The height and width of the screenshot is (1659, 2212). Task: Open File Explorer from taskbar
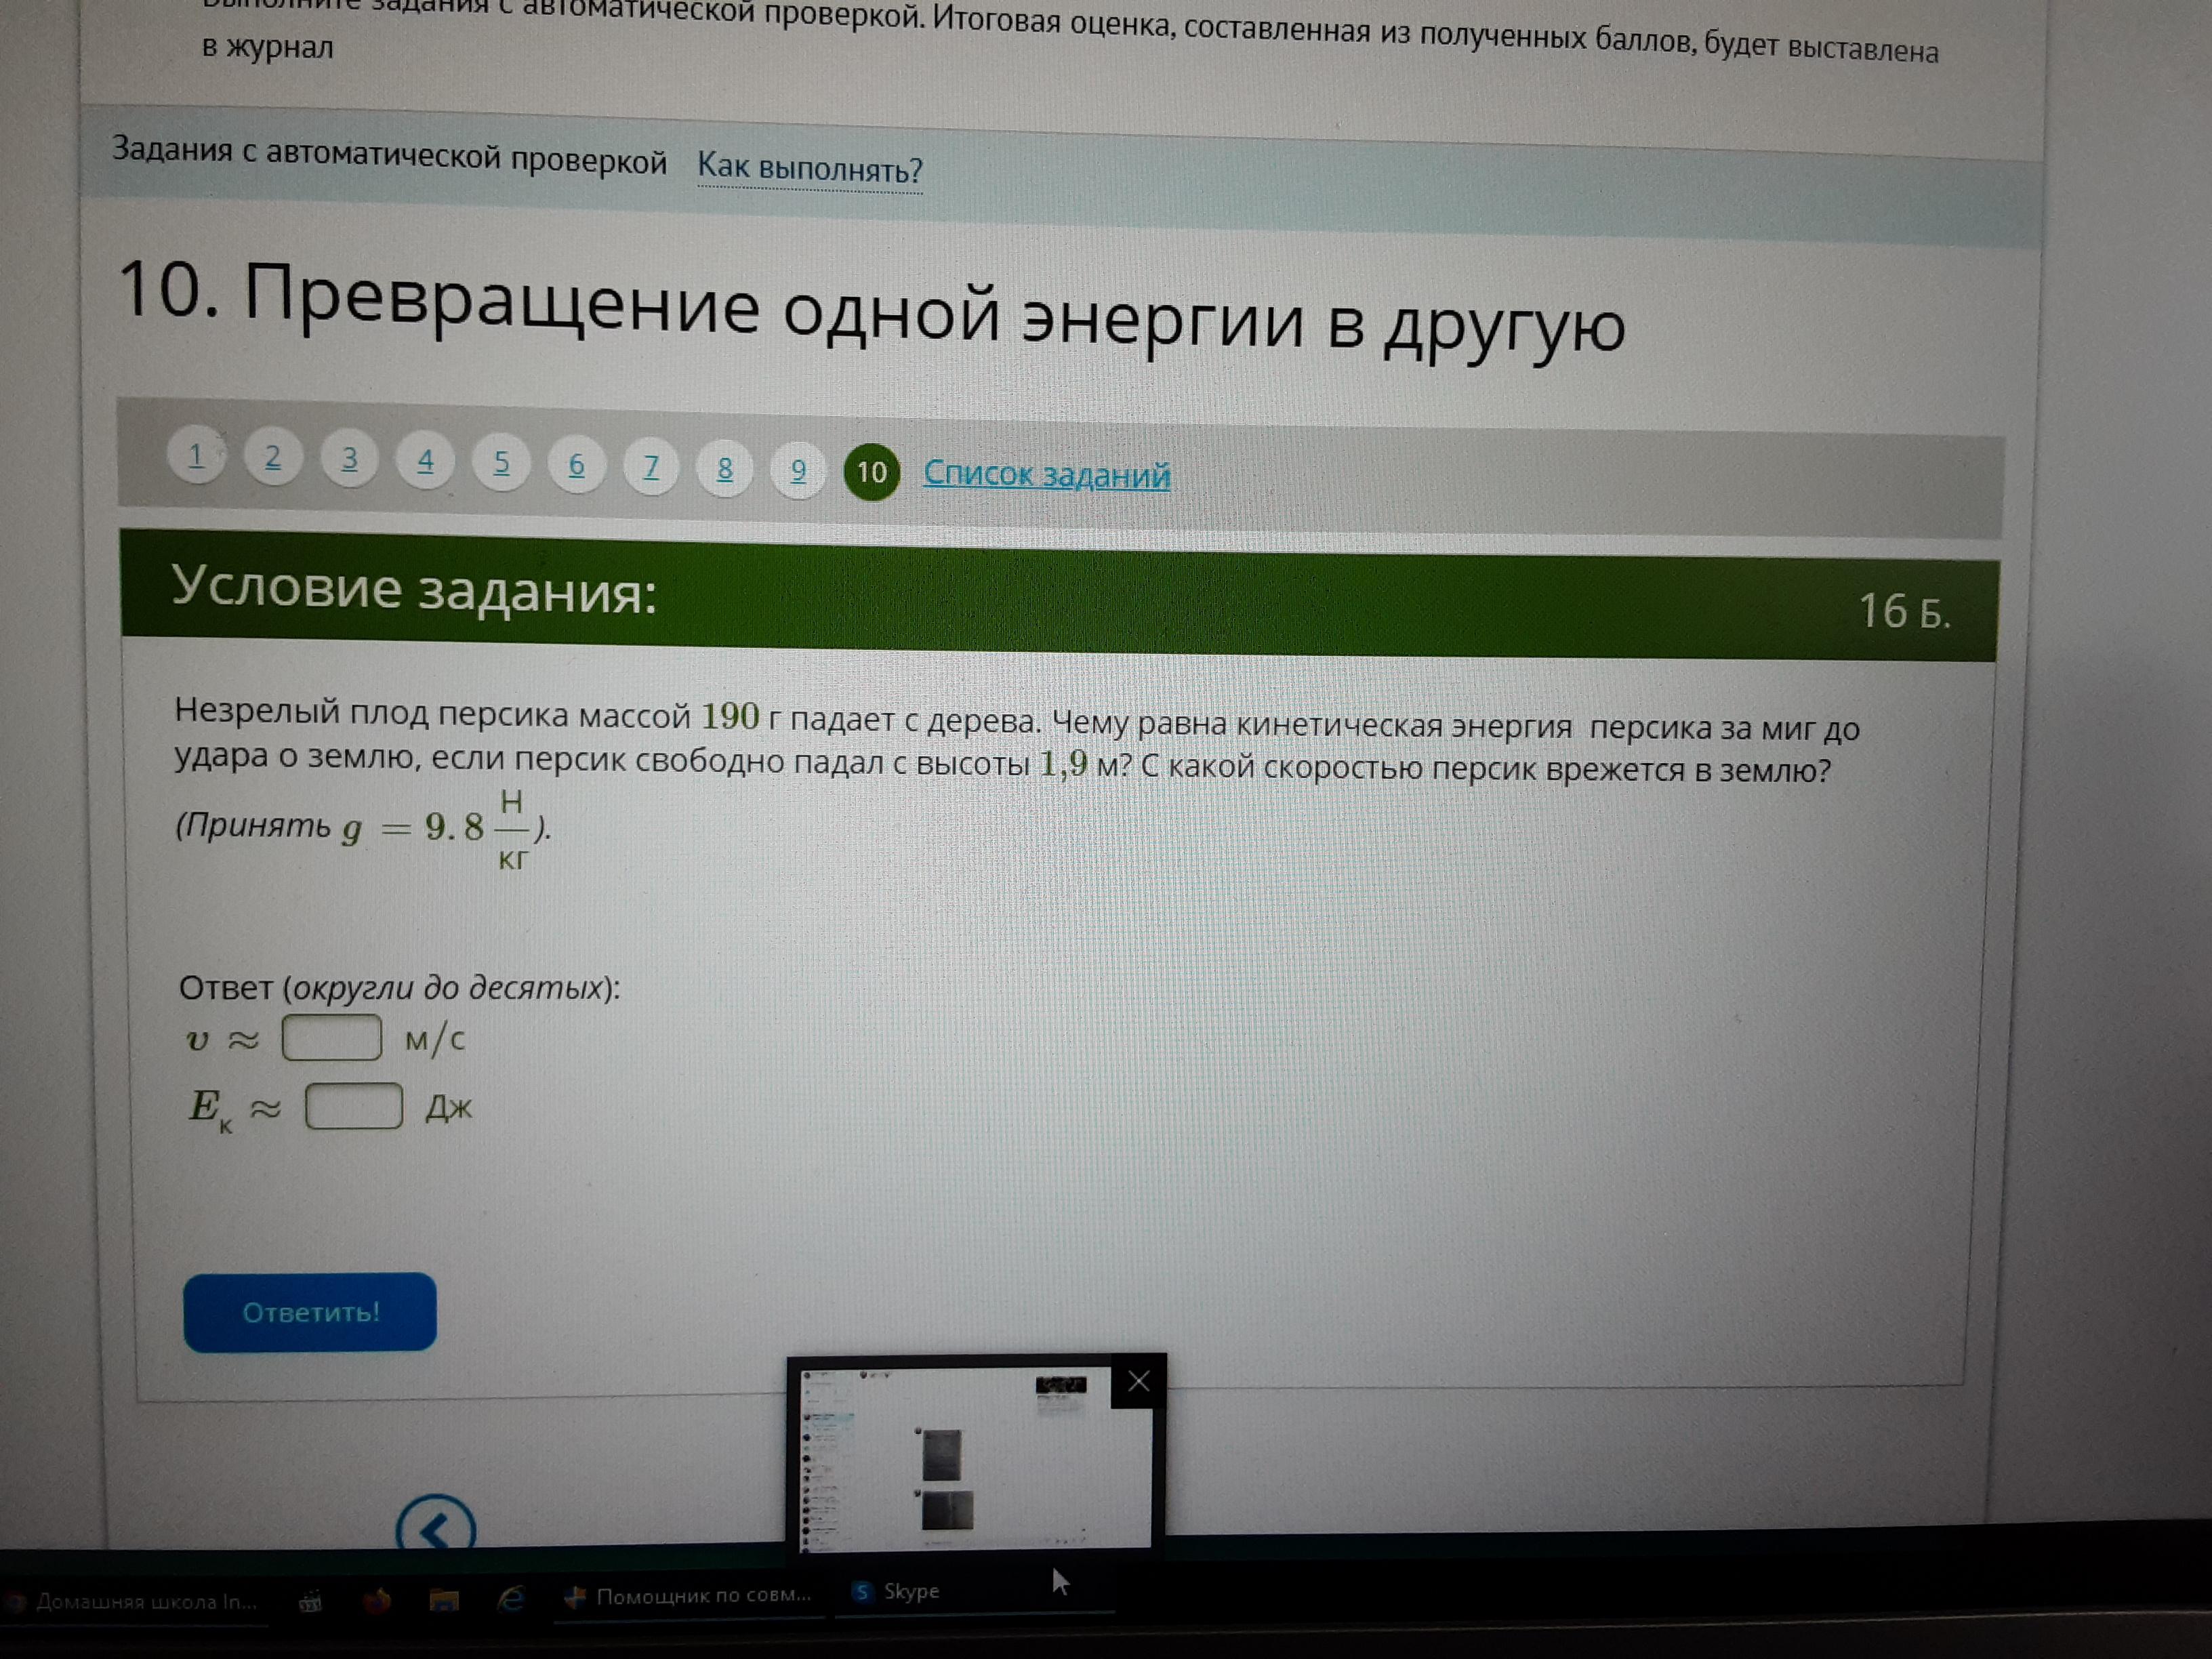(x=443, y=1601)
